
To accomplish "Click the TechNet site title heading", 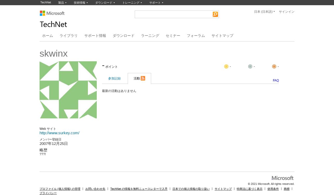I will pyautogui.click(x=53, y=24).
